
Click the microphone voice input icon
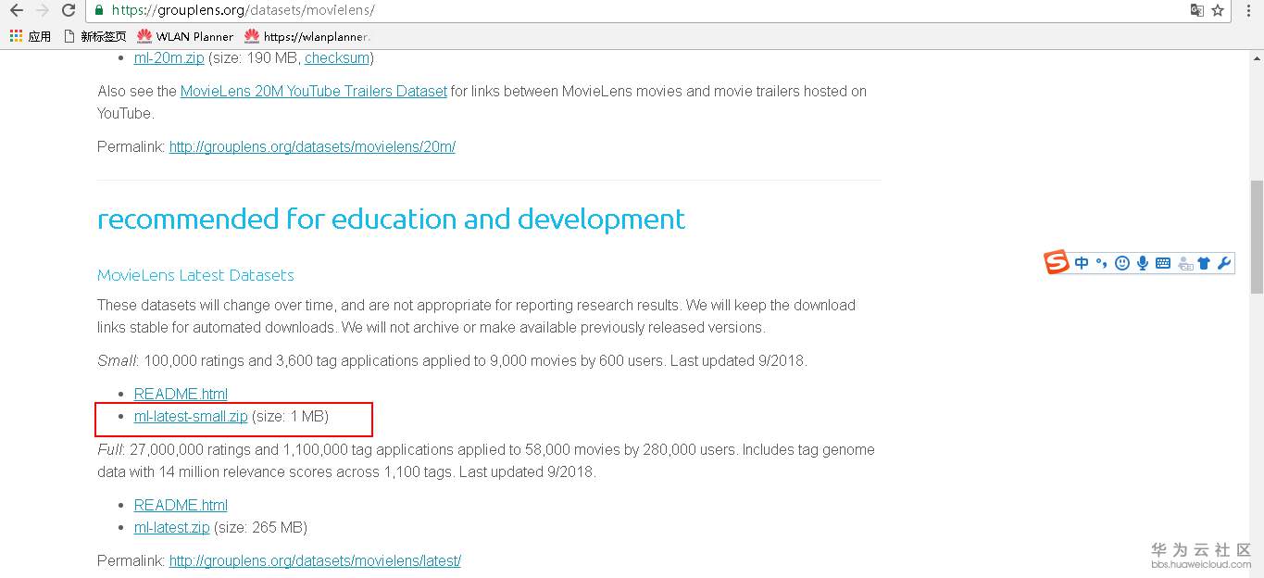(x=1143, y=263)
